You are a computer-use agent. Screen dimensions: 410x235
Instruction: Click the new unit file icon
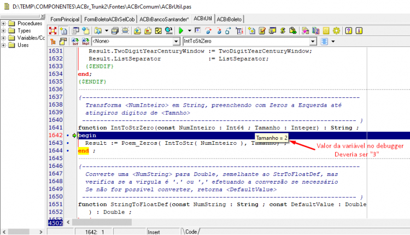coord(85,31)
